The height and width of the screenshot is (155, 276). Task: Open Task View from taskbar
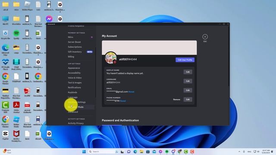(x=122, y=152)
